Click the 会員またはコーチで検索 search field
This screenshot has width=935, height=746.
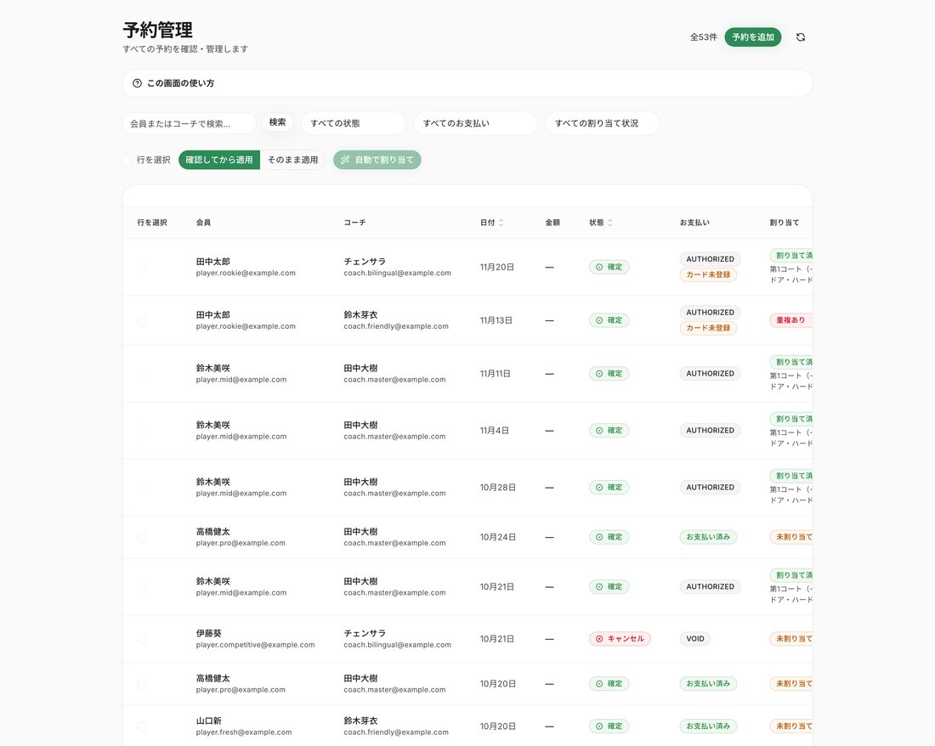(190, 123)
